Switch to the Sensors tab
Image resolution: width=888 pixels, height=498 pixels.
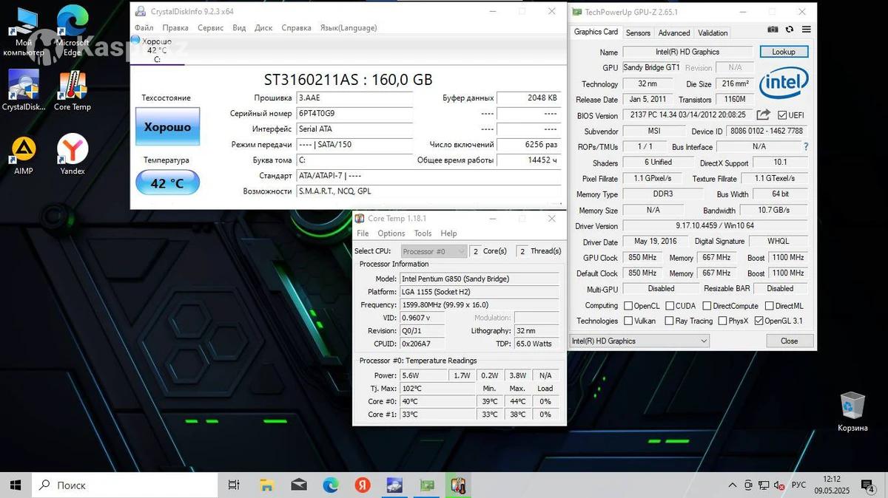(638, 33)
